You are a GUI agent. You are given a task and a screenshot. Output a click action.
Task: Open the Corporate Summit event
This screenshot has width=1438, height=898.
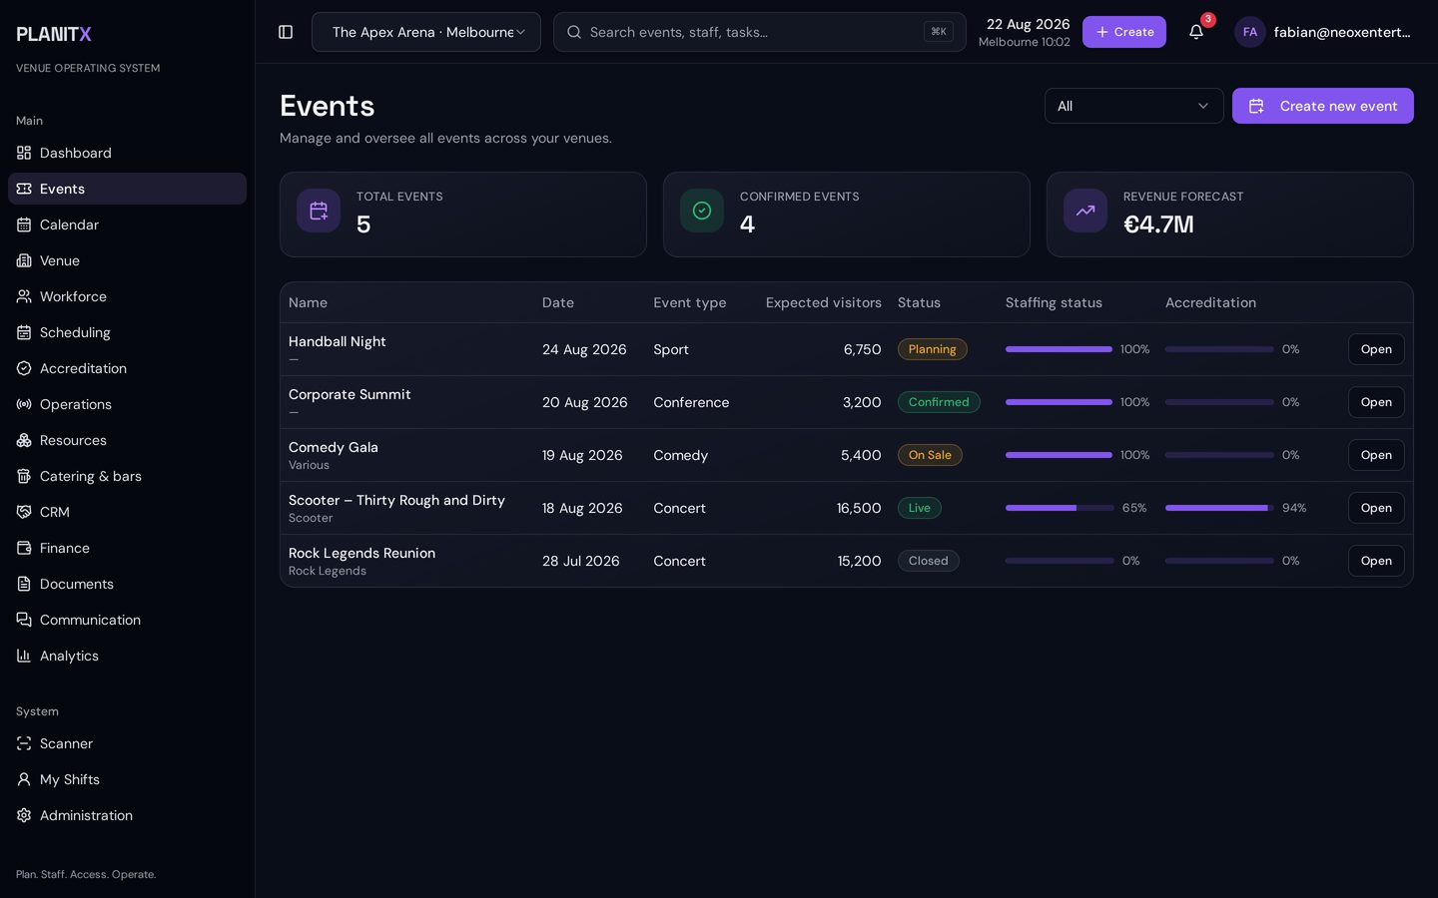click(1376, 402)
